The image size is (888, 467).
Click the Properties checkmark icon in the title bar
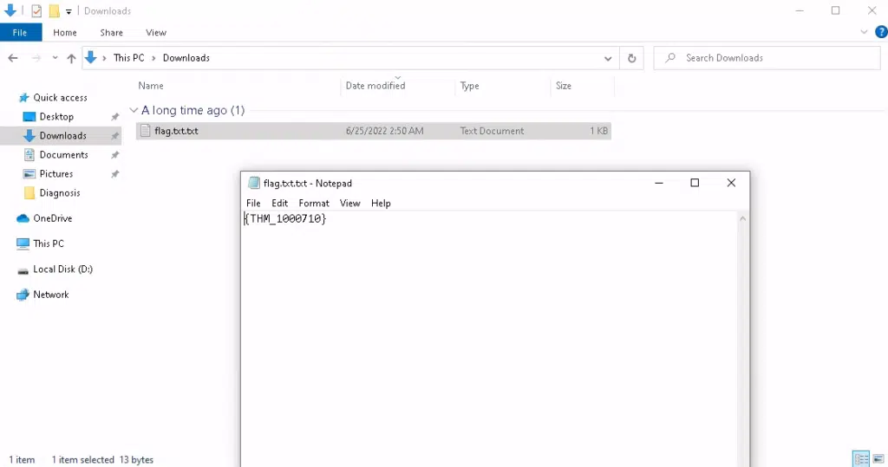coord(36,10)
